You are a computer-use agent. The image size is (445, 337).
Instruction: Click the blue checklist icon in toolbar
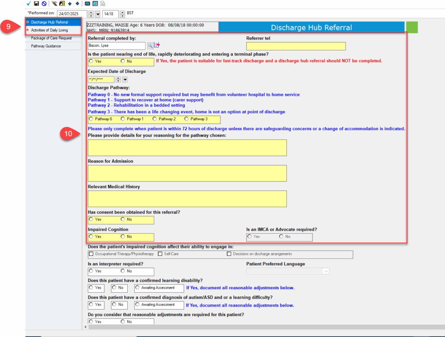pyautogui.click(x=95, y=3)
